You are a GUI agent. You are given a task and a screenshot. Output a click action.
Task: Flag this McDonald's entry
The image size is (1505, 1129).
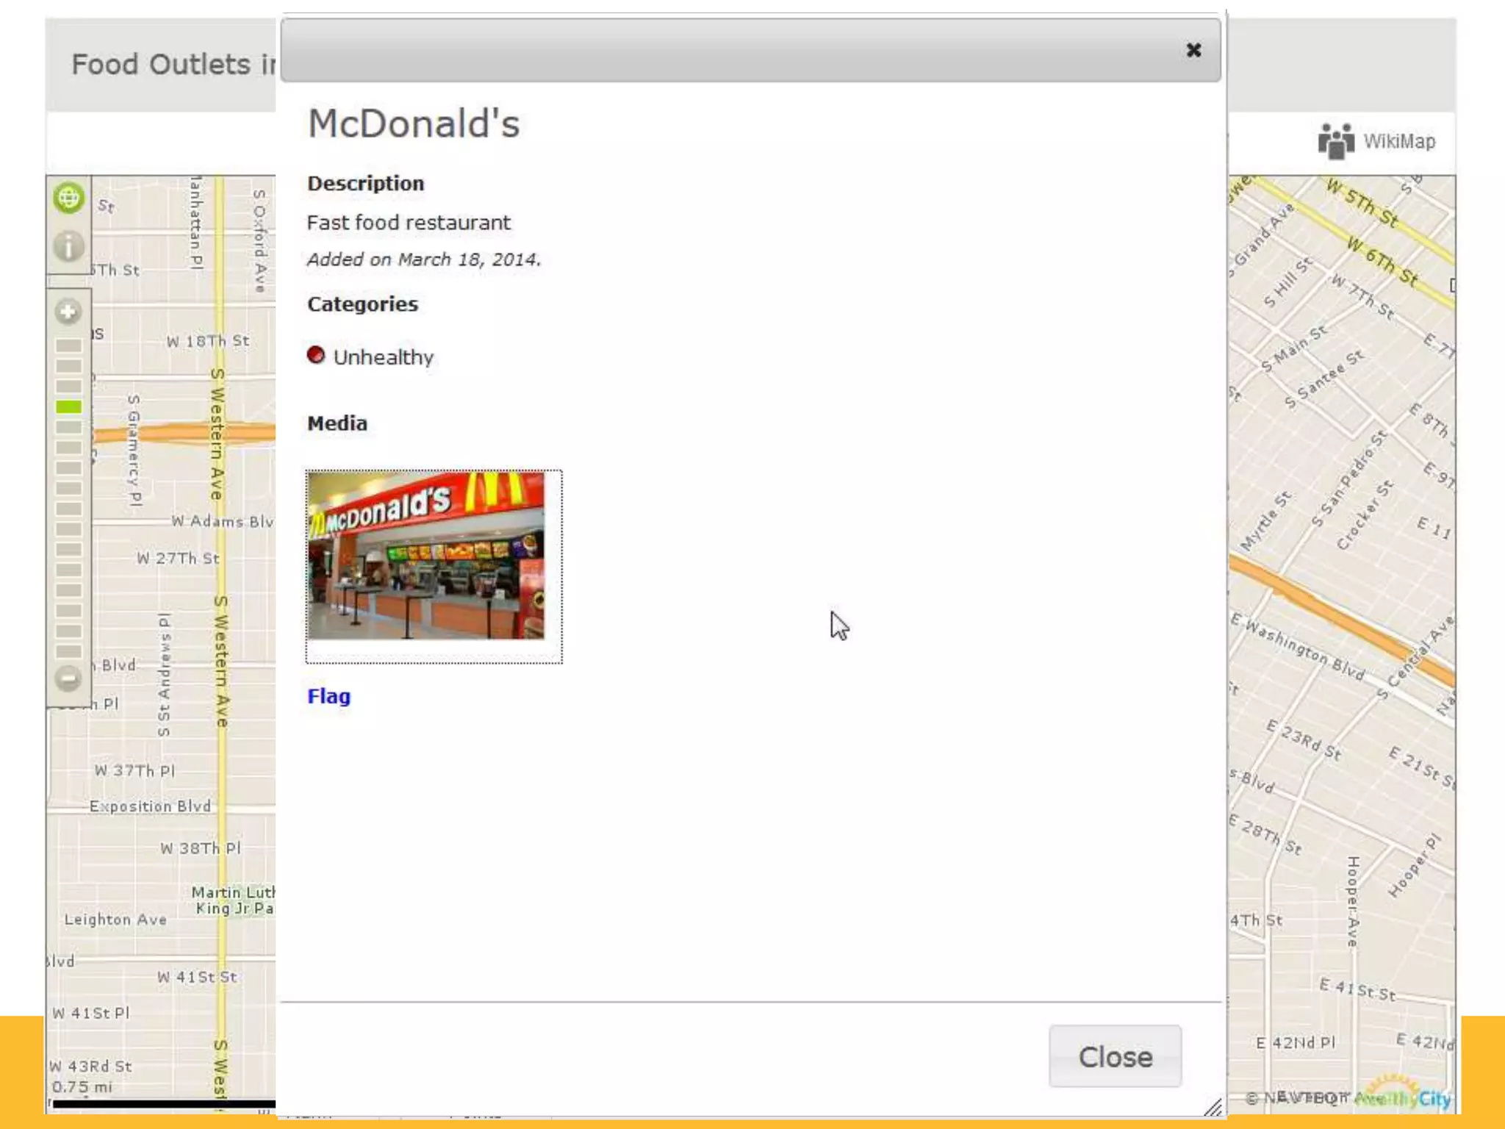pos(328,696)
